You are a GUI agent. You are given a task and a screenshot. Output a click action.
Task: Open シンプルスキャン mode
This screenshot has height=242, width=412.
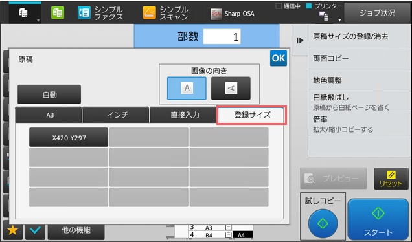click(x=166, y=13)
